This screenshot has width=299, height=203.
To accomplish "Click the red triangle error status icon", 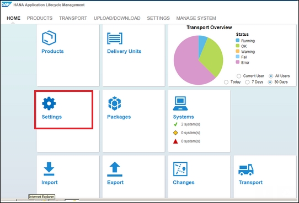I will point(175,141).
